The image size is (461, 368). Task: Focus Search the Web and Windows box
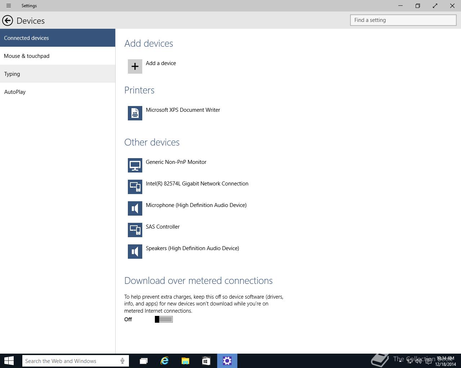point(76,361)
